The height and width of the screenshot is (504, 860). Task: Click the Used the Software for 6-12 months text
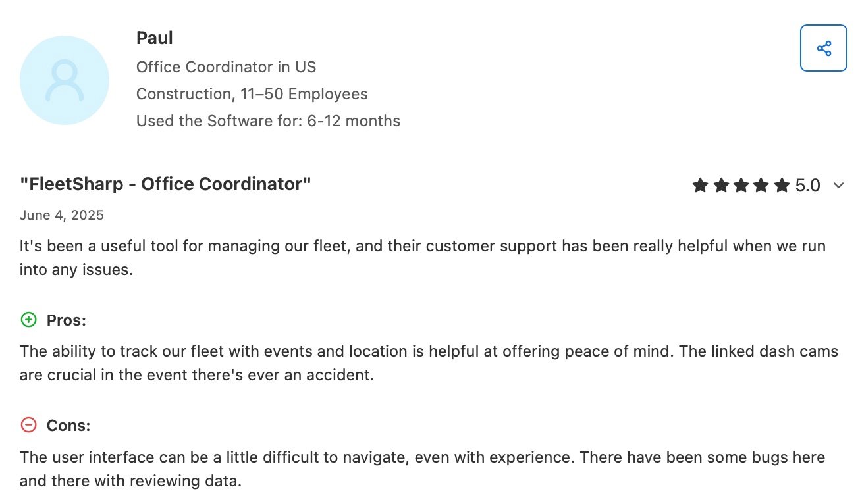coord(268,120)
